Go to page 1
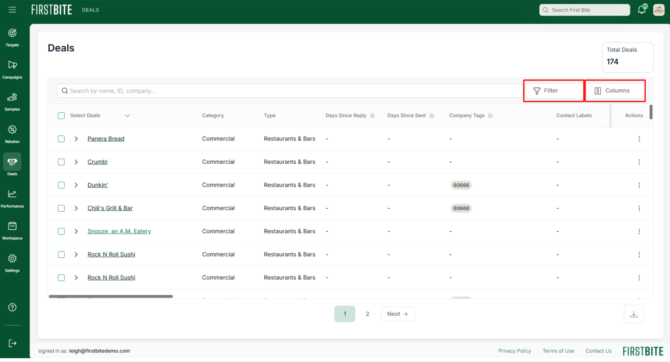 coord(345,314)
